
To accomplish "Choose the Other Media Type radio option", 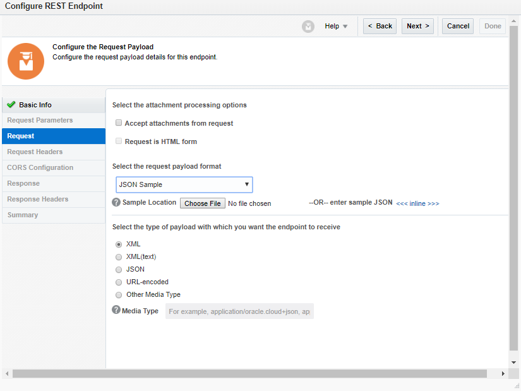I will [119, 295].
